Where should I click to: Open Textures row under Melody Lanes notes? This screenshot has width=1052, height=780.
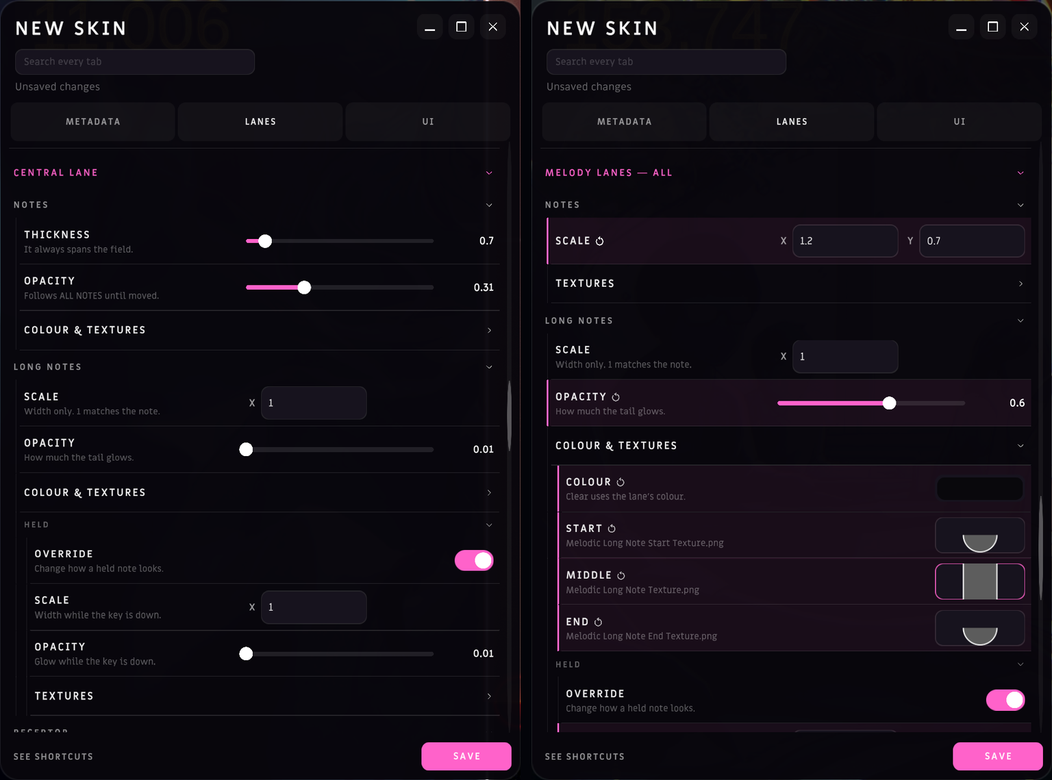click(789, 284)
